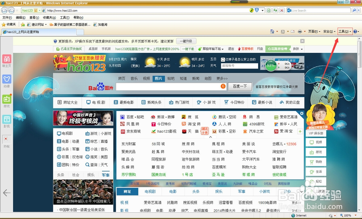Image resolution: width=362 pixels, height=219 pixels.
Task: Open the 工具(O) toolbar dropdown
Action: click(x=345, y=32)
